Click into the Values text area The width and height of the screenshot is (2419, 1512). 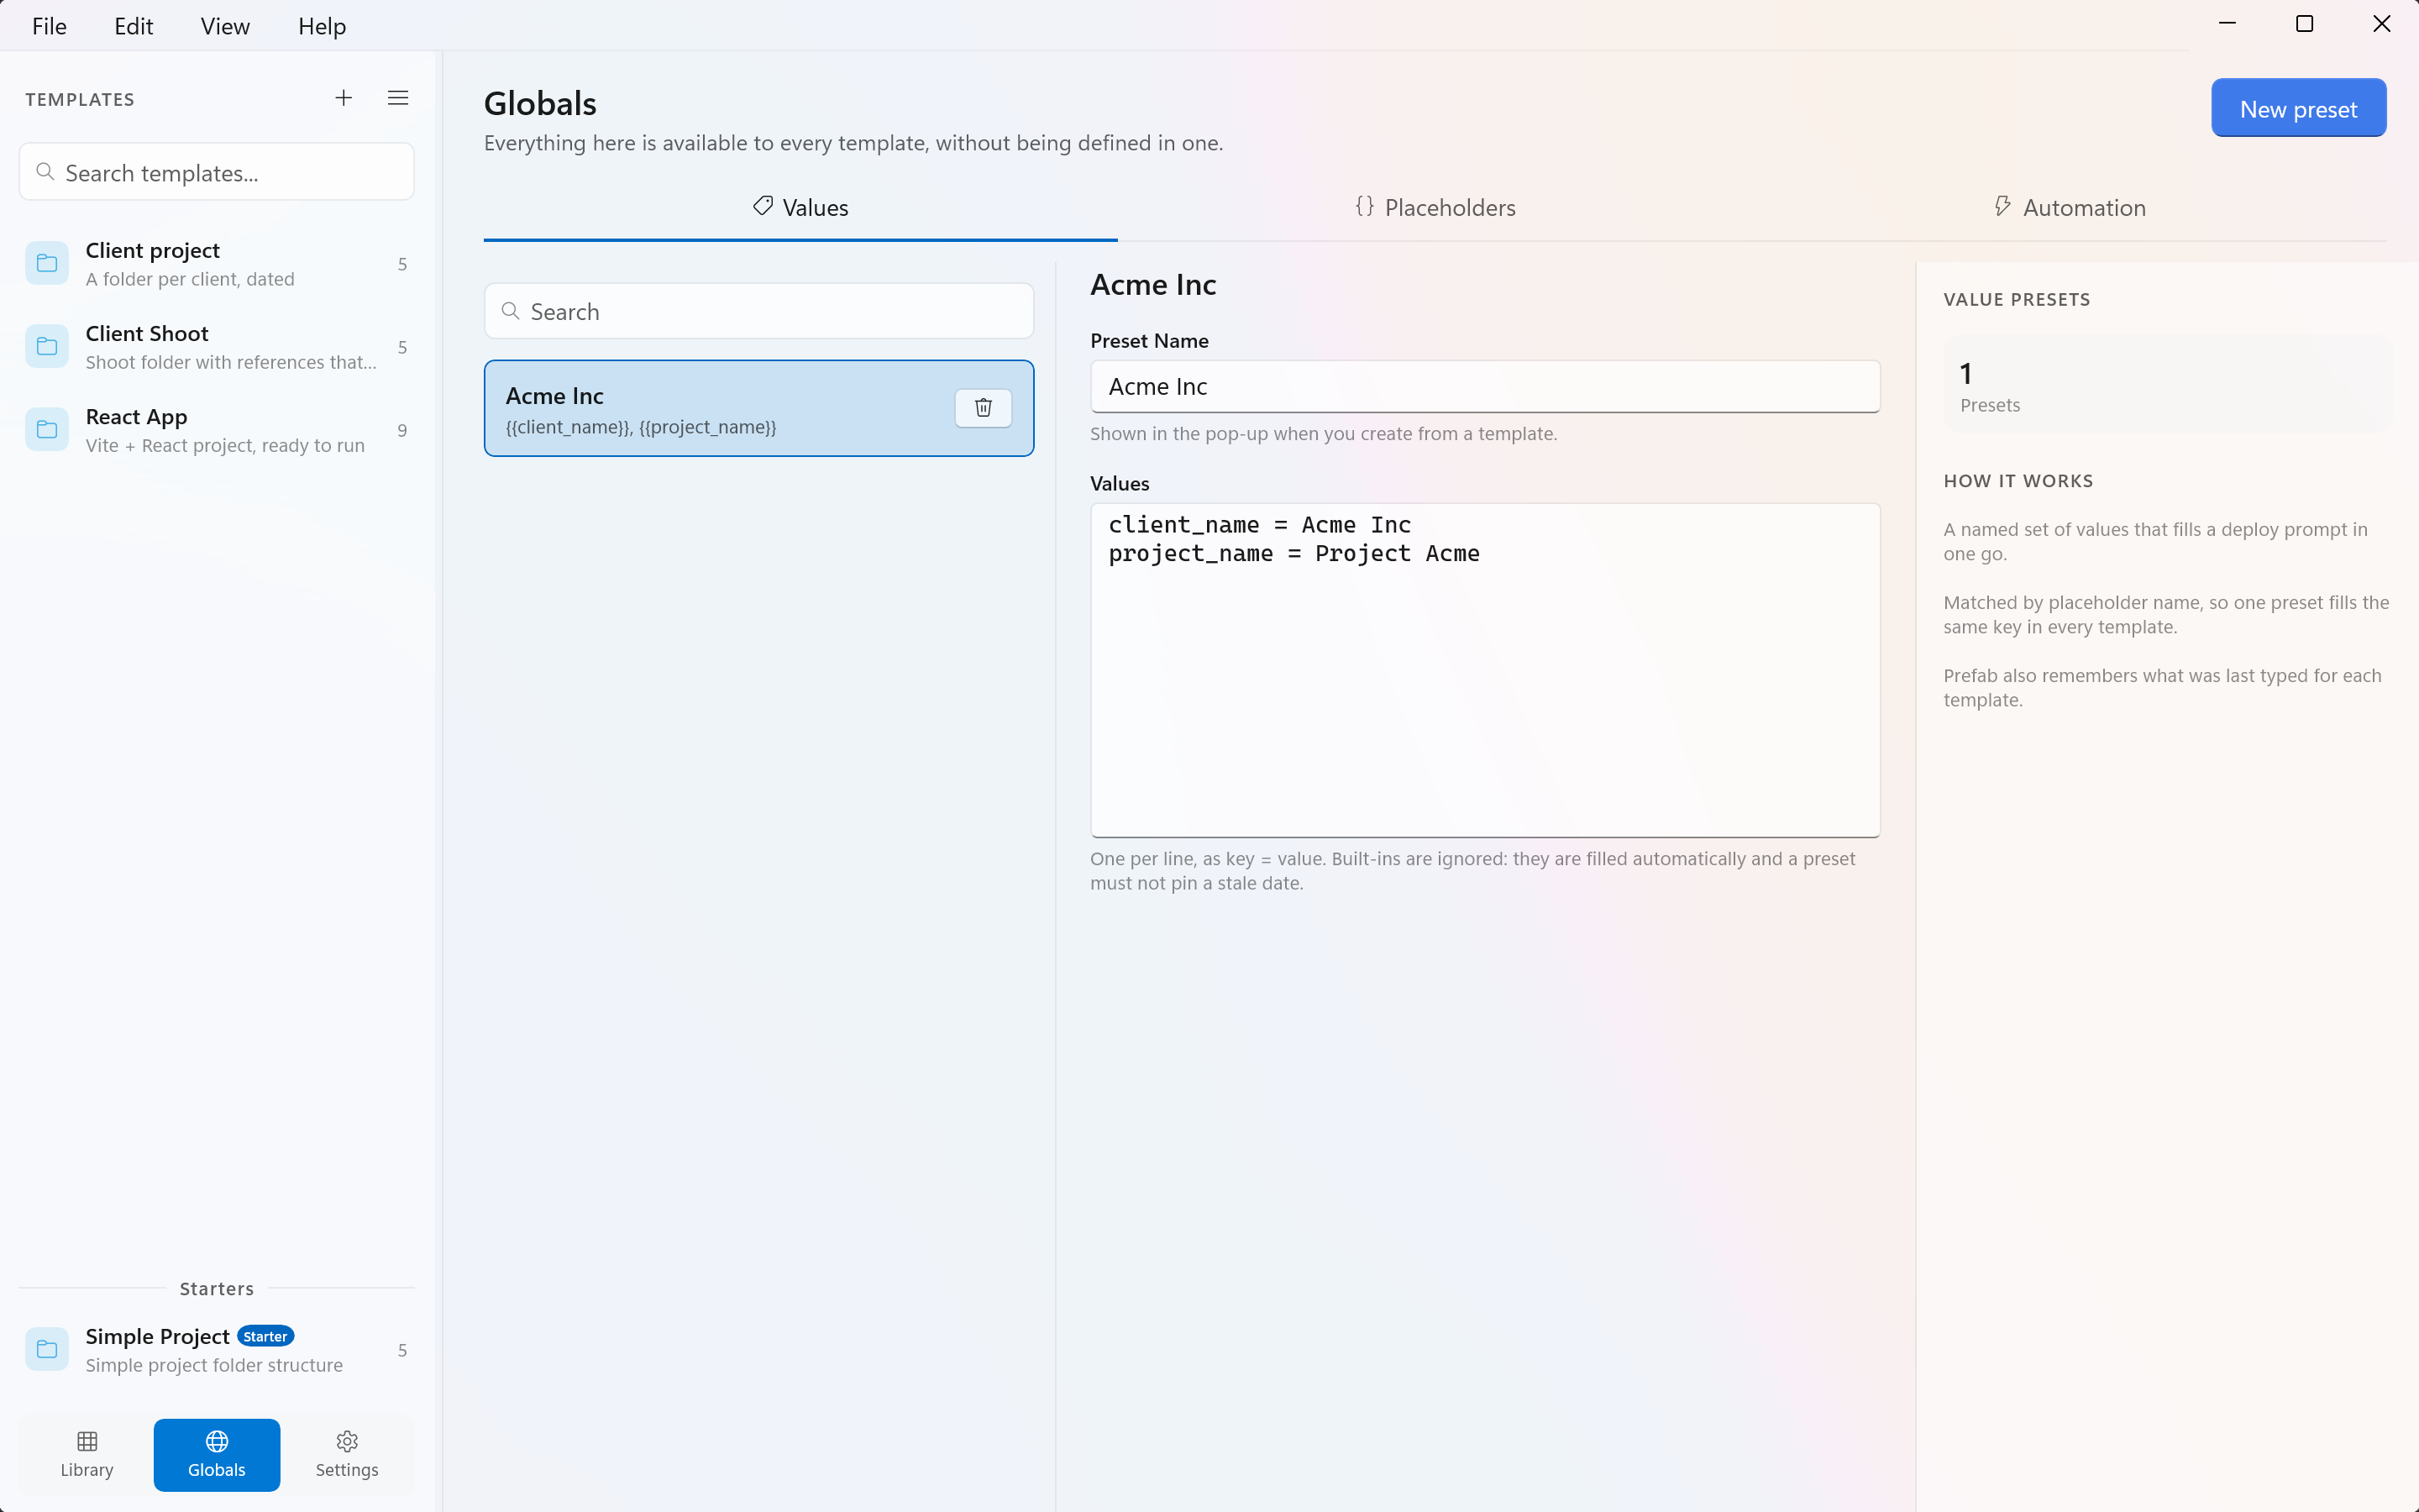[1485, 670]
